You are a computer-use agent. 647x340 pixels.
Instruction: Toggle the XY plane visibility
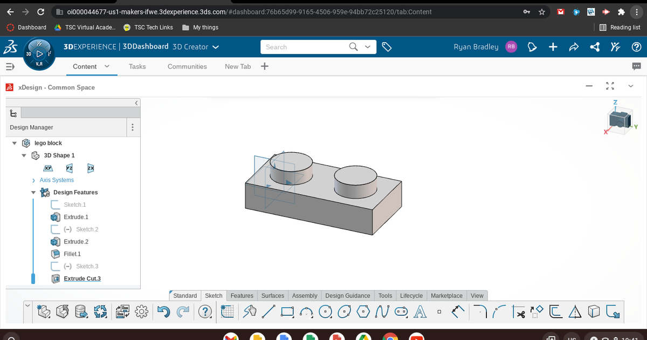(x=48, y=168)
